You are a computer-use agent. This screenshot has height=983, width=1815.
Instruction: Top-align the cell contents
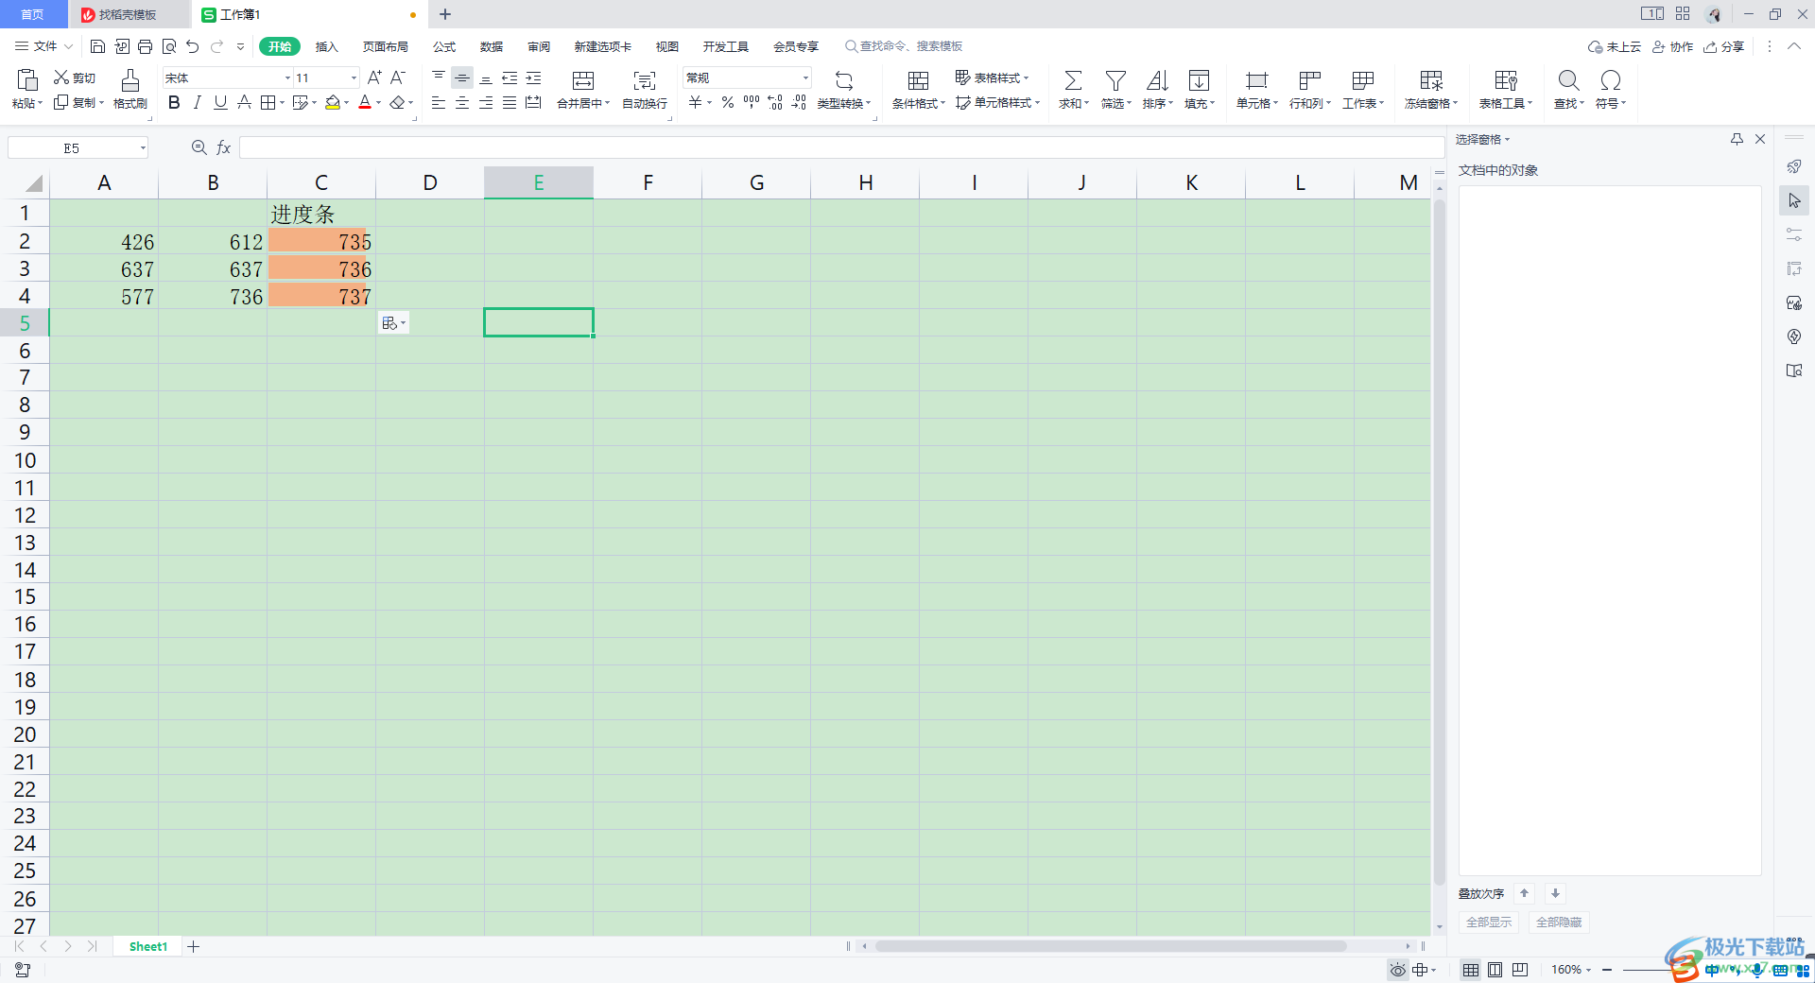point(439,78)
